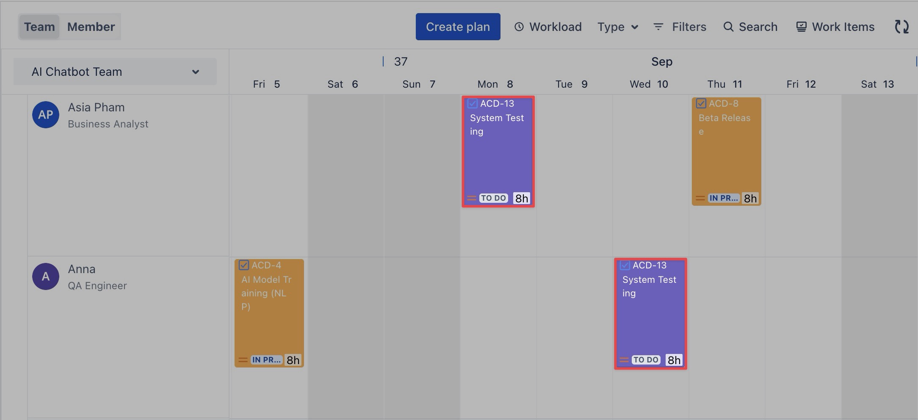
Task: Open TO DO status on Anna's ACD-13
Action: click(646, 360)
